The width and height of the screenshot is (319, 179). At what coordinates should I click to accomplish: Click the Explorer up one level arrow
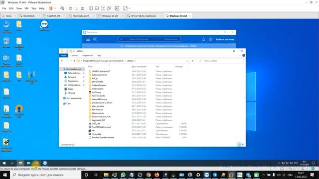(74, 61)
